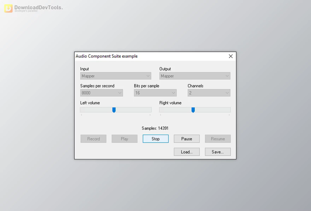Click the Bits per sample label
Image resolution: width=311 pixels, height=211 pixels.
(x=146, y=86)
